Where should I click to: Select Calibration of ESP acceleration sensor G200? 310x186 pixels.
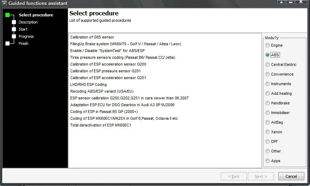point(108,64)
